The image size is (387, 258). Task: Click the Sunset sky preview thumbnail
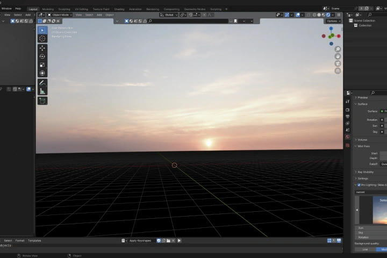point(380,210)
